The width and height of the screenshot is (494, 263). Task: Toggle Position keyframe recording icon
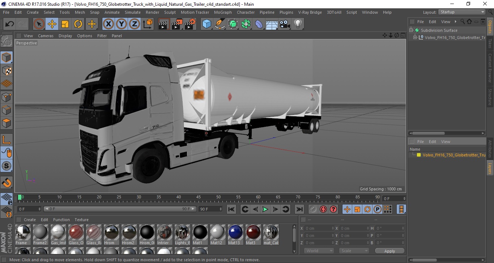[347, 209]
